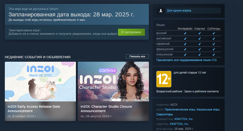Click the single-player person icon
Image resolution: width=243 pixels, height=131 pixels.
pyautogui.click(x=161, y=11)
